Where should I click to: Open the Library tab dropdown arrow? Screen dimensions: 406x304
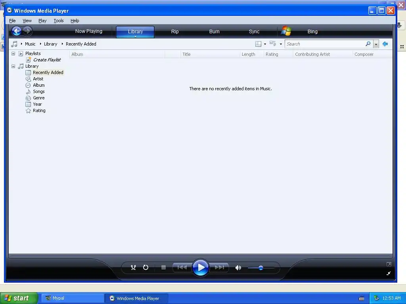pos(135,37)
